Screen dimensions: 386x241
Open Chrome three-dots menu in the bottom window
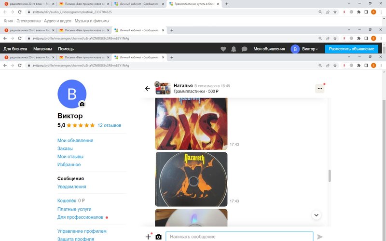tap(381, 66)
